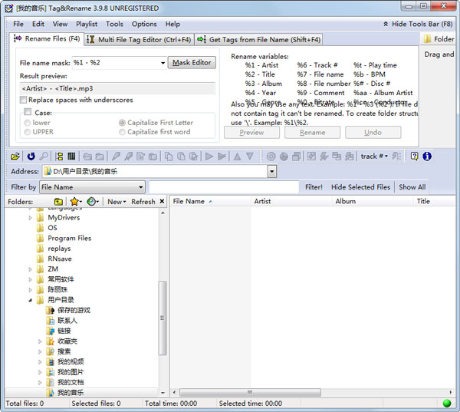The image size is (460, 412).
Task: Switch to Get Tags from File Name tab
Action: pos(259,39)
